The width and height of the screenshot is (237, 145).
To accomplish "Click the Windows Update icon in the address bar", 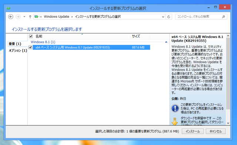I will click(36, 17).
